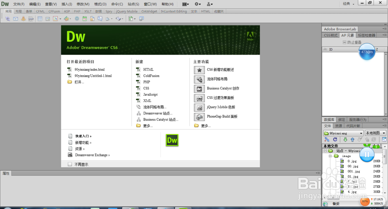Switch to the CSS样式 panel tab
388x209 pixels.
click(x=331, y=35)
